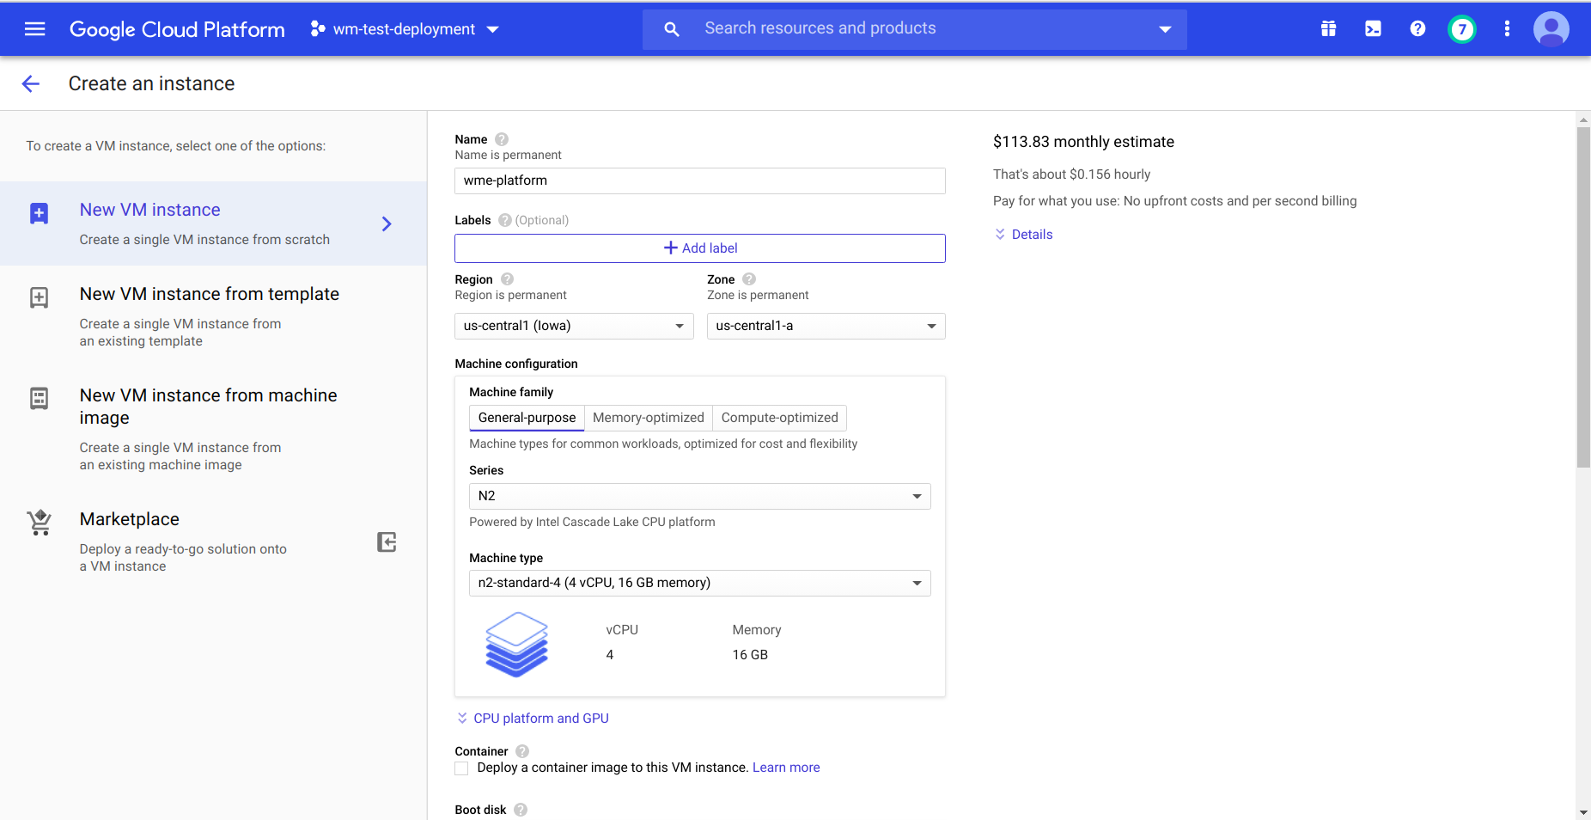Click the user account avatar
The image size is (1591, 820).
pyautogui.click(x=1551, y=29)
